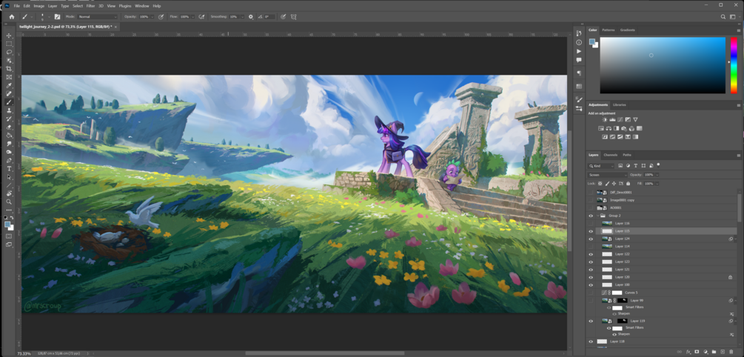Open brush settings panel from options bar

pos(58,16)
